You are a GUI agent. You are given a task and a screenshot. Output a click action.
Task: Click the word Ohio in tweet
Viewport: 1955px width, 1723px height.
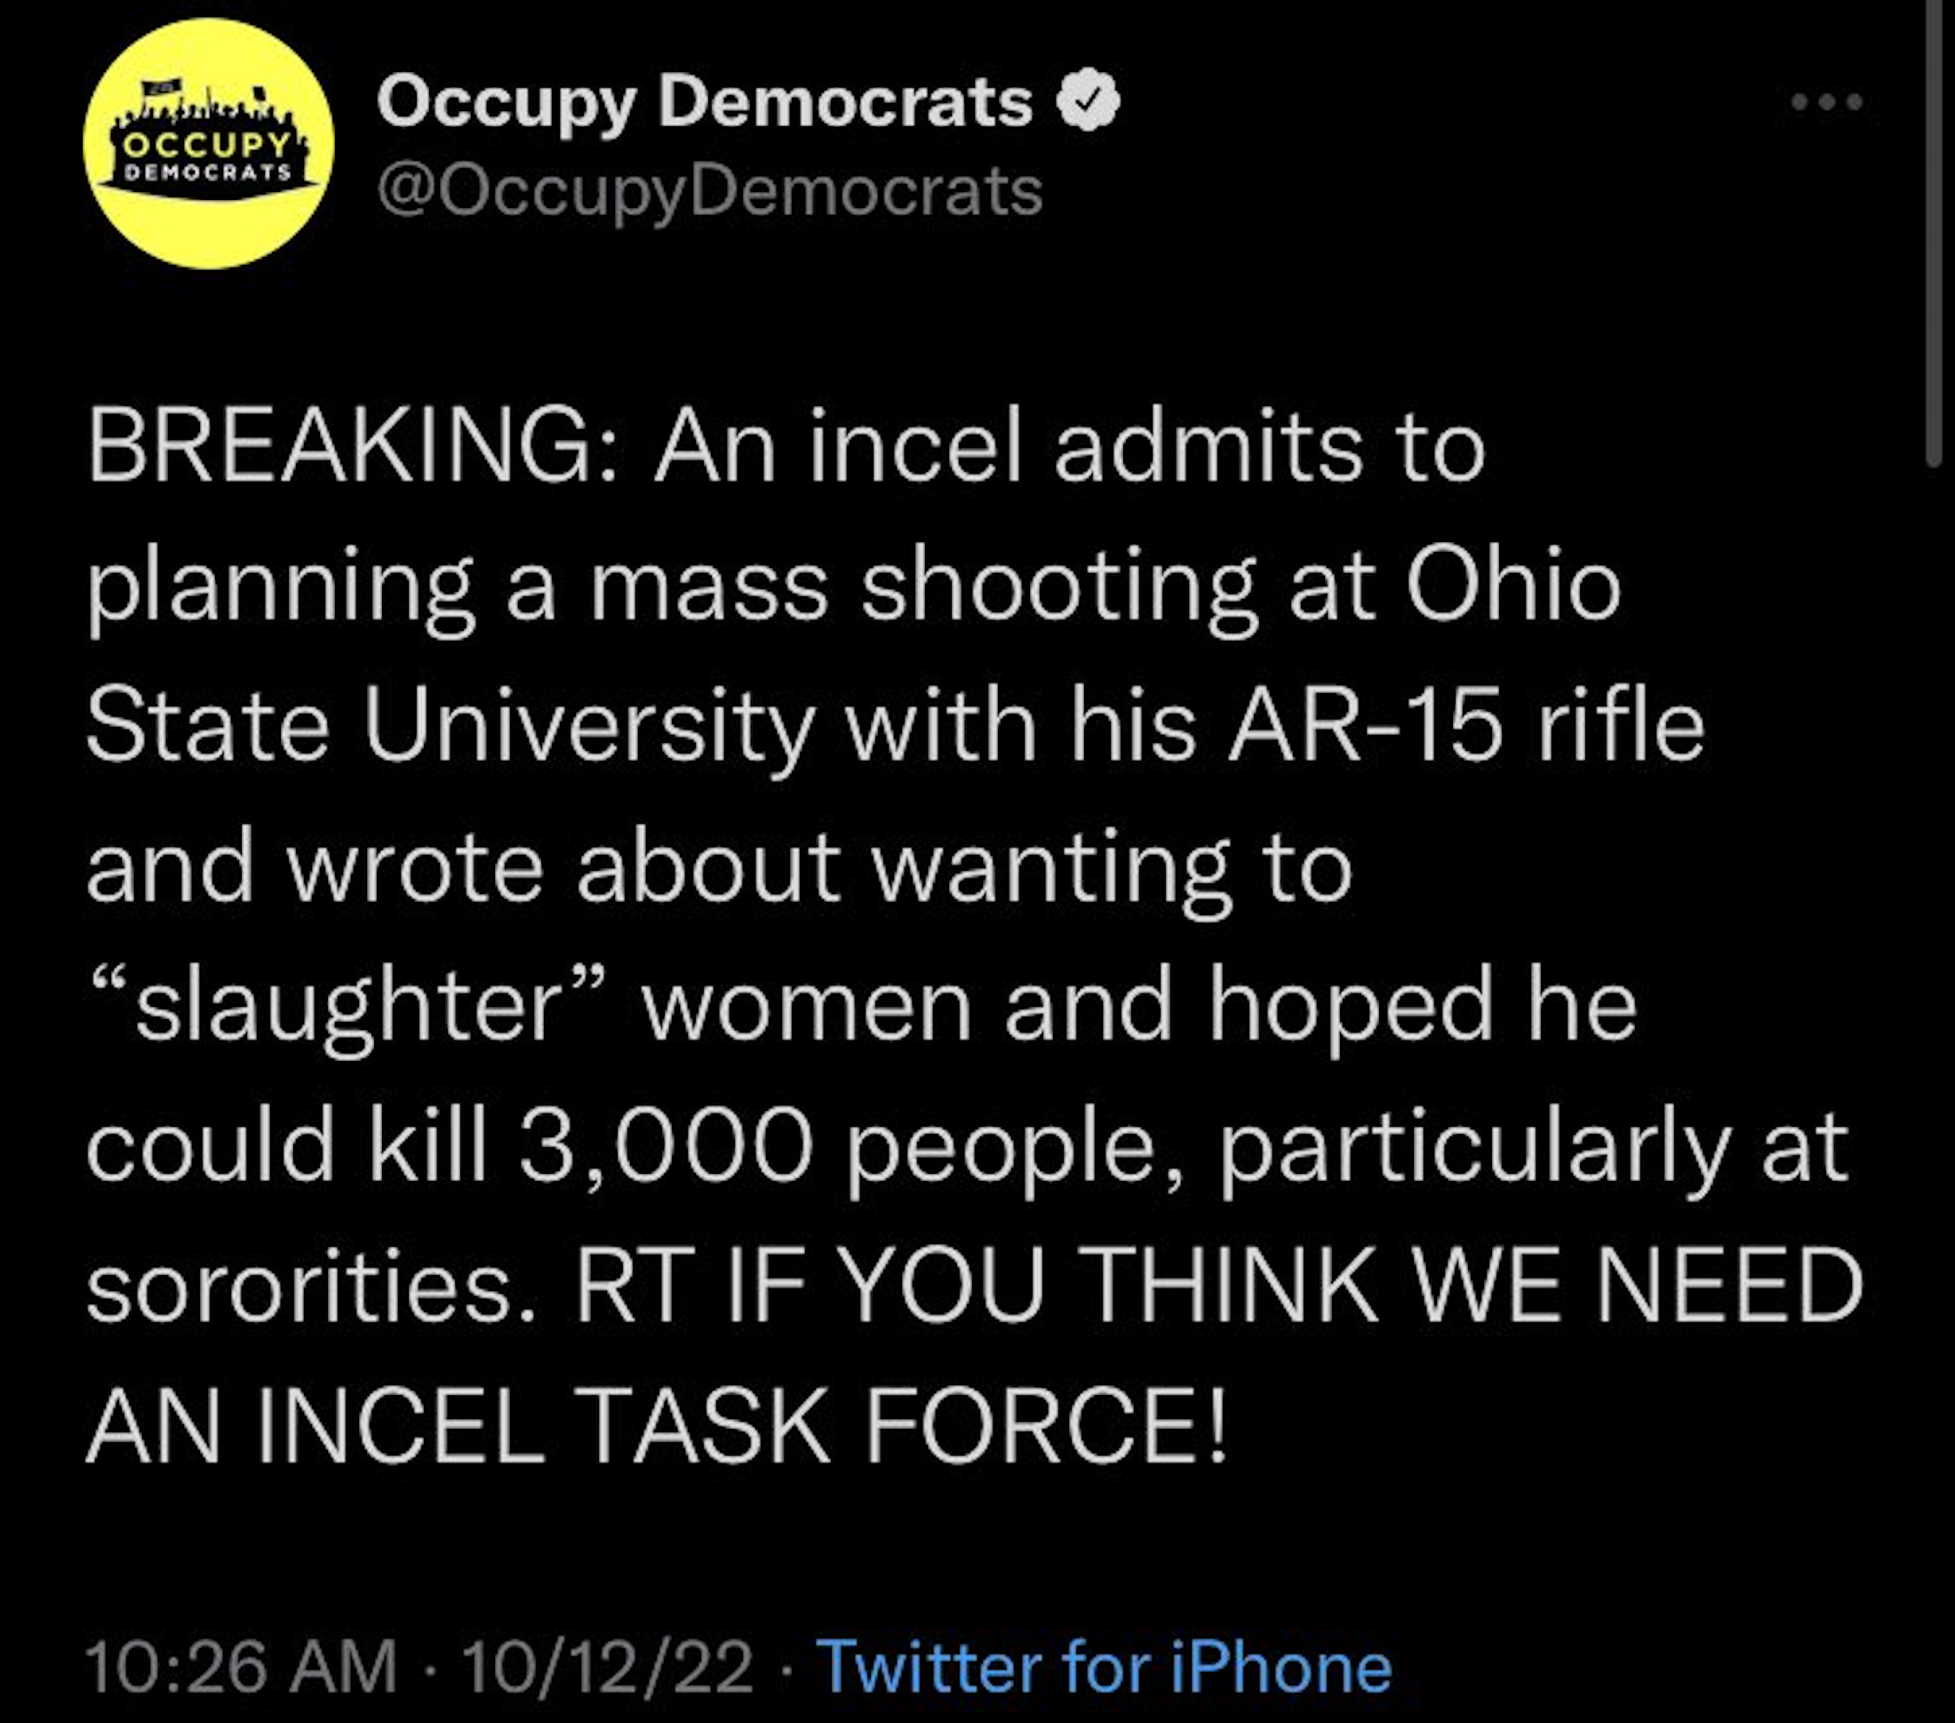point(1512,587)
